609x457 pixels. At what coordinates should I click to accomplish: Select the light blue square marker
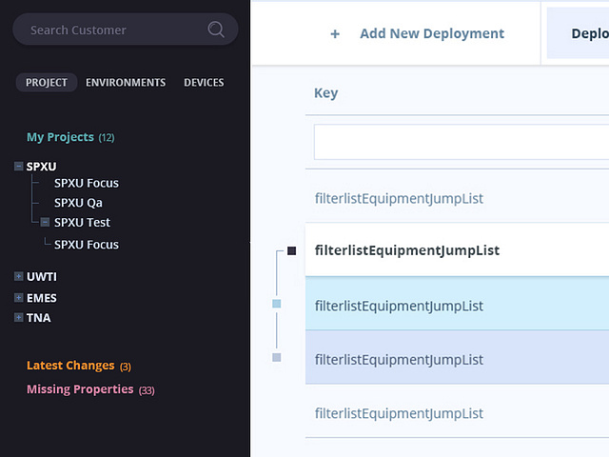point(277,304)
